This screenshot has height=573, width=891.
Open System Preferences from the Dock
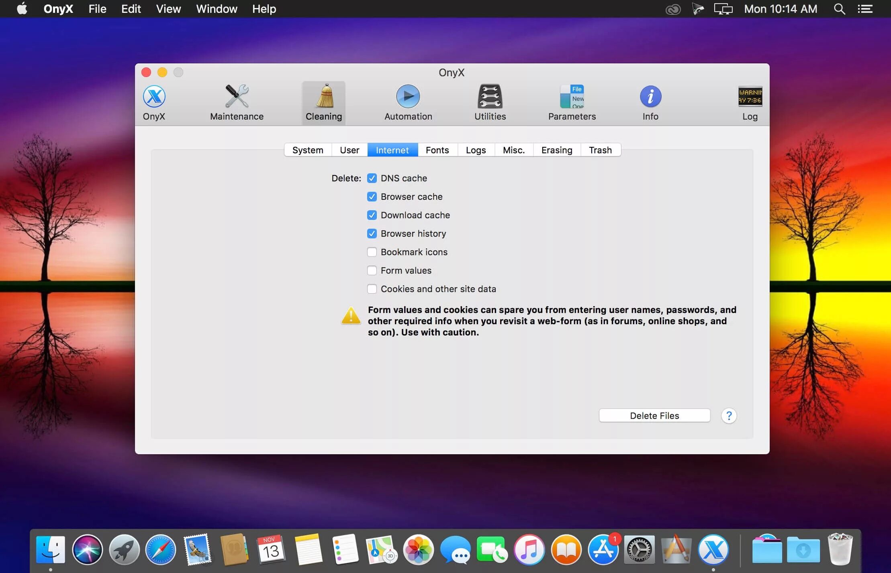639,549
